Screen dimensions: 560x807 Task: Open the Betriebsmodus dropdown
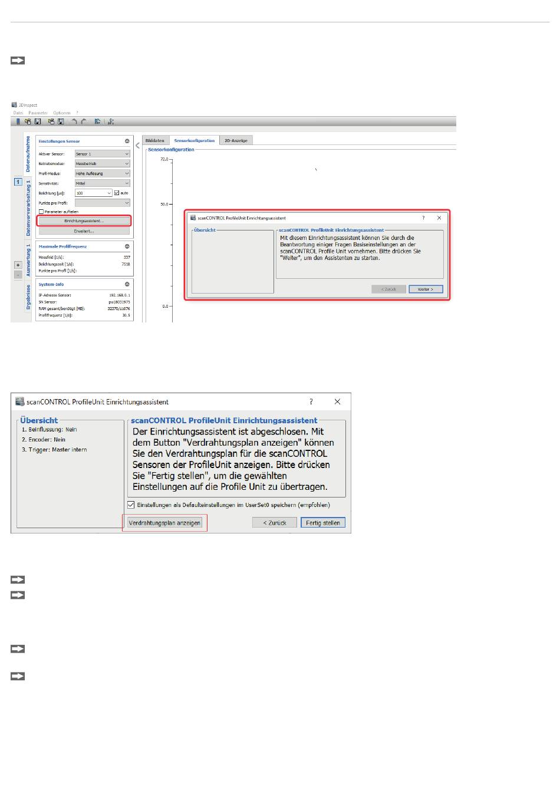tap(102, 163)
